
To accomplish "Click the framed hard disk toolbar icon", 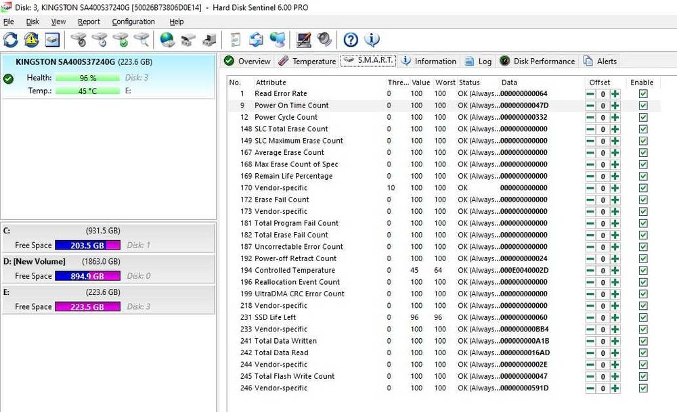I will [x=52, y=40].
